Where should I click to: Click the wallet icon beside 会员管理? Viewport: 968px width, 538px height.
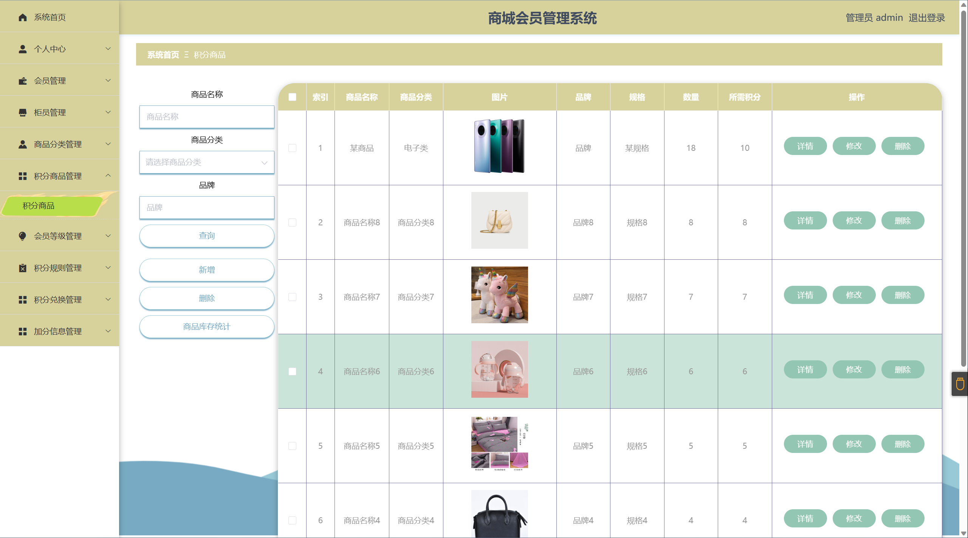click(23, 81)
